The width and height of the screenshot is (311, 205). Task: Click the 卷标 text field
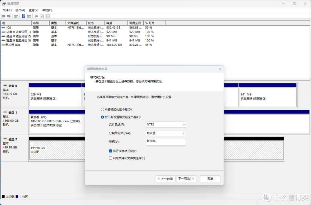click(166, 141)
